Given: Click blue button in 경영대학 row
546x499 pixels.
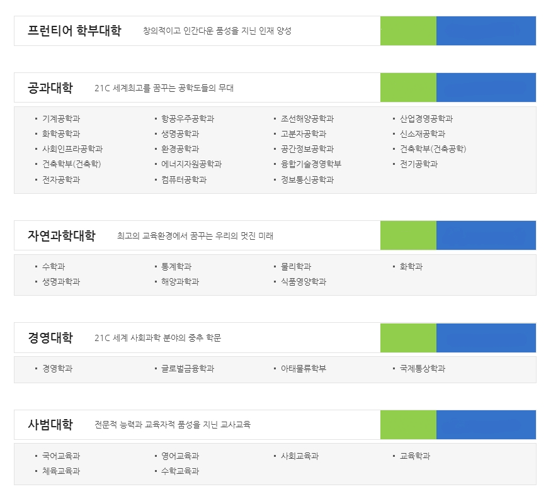Looking at the screenshot, I should click(486, 338).
